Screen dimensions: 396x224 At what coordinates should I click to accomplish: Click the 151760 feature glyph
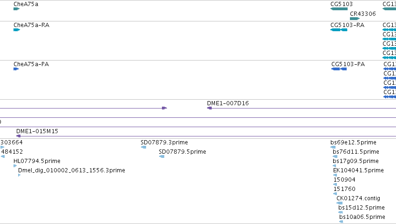(335, 194)
